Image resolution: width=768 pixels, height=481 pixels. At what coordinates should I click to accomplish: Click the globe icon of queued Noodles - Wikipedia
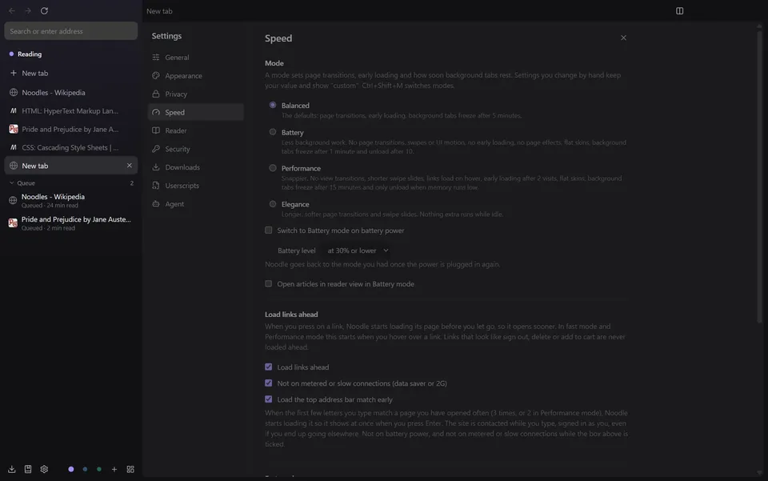coord(13,200)
